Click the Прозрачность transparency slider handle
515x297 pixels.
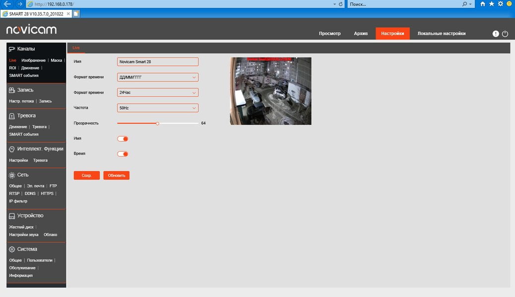[157, 124]
